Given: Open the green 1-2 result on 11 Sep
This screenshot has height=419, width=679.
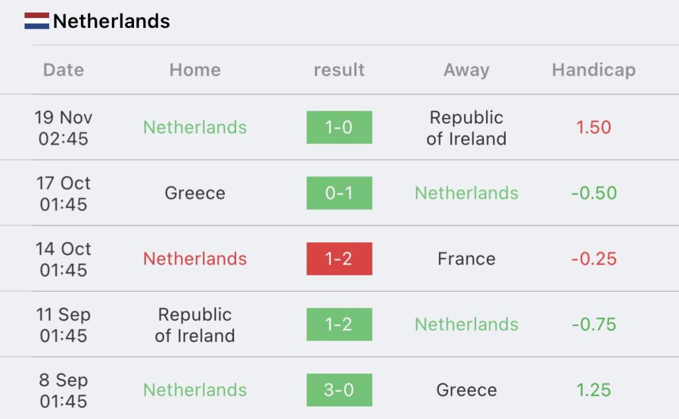Looking at the screenshot, I should [339, 324].
